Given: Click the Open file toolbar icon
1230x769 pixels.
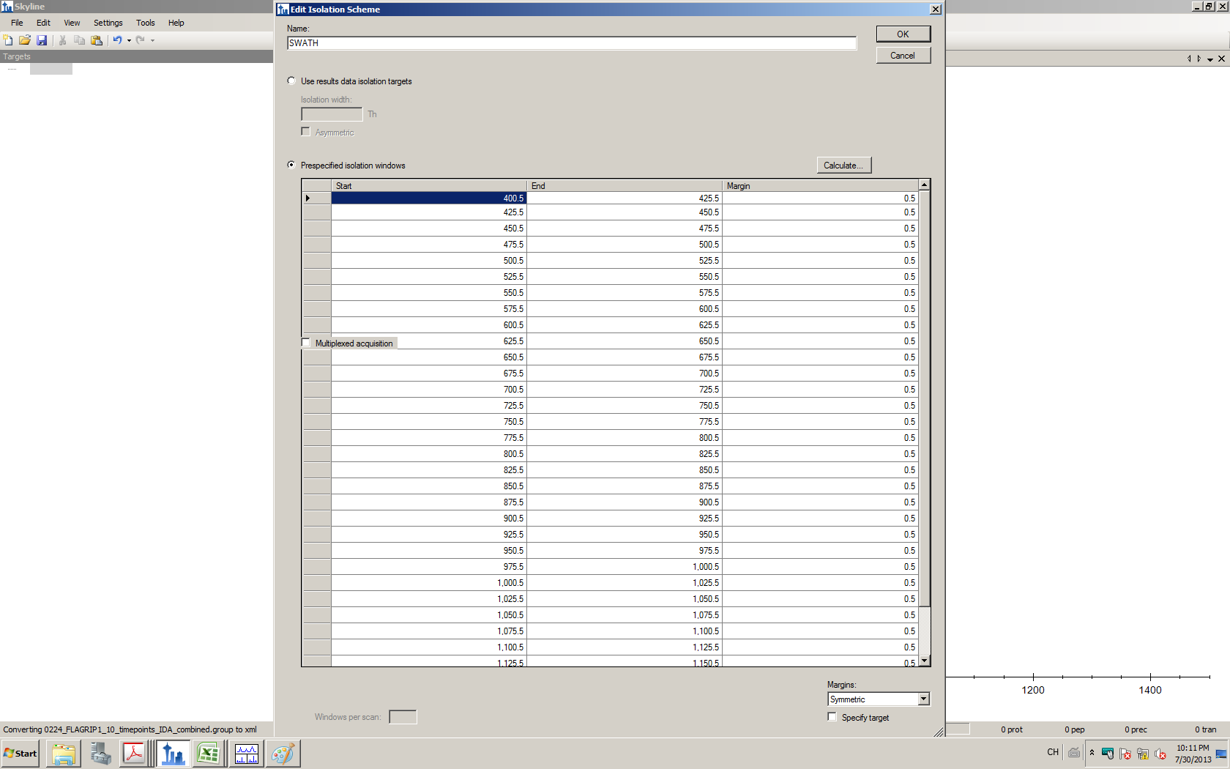Looking at the screenshot, I should [25, 40].
